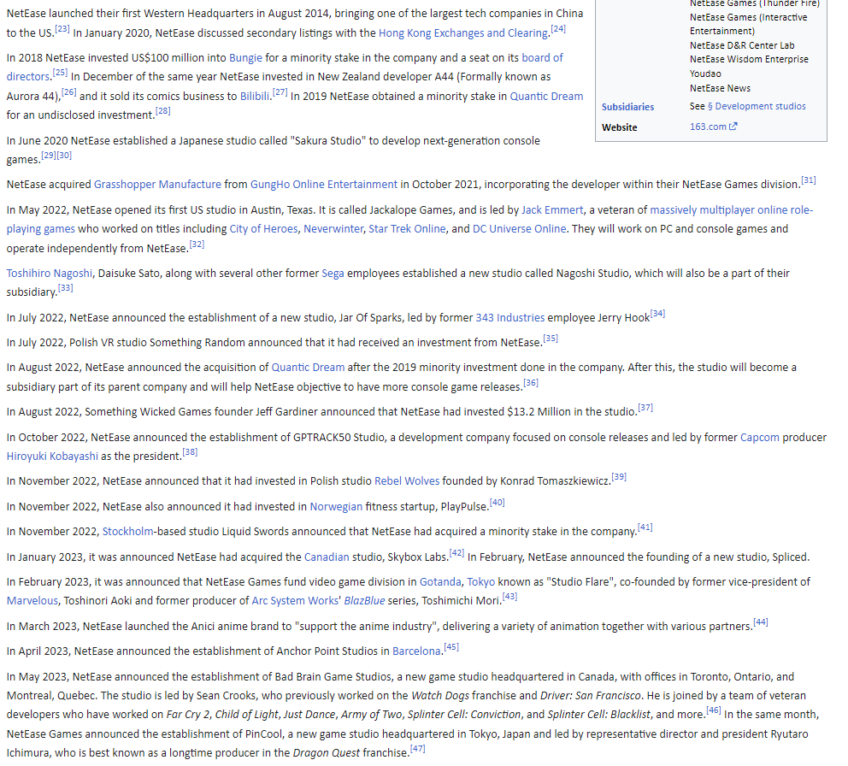Viewport: 848px width, 766px height.
Task: Follow the Rebel Wolves link
Action: [x=407, y=481]
